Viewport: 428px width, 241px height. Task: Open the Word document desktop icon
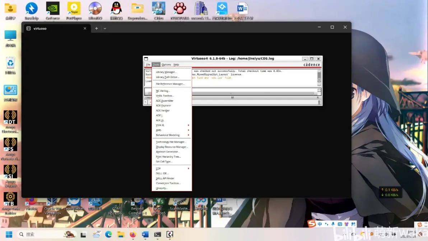pyautogui.click(x=243, y=11)
